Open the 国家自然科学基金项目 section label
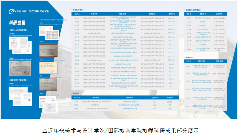Screen dimensions: 238x135 (x=20, y=80)
